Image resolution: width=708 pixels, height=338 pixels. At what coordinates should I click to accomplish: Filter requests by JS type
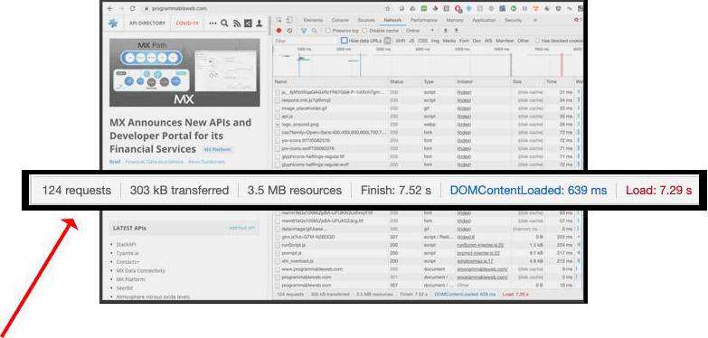point(411,41)
